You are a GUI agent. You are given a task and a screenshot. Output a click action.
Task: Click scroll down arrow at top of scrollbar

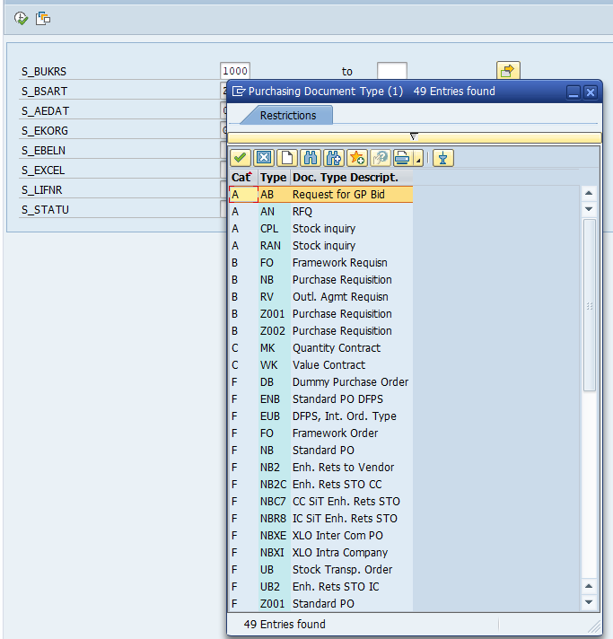(589, 208)
